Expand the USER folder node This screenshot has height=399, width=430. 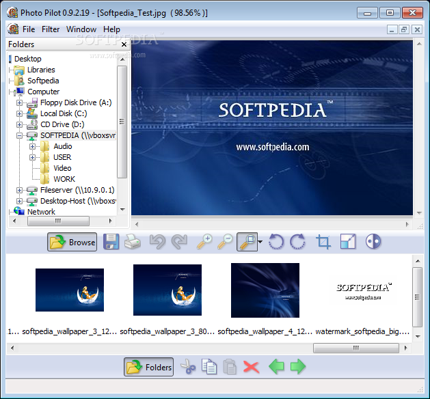point(32,158)
